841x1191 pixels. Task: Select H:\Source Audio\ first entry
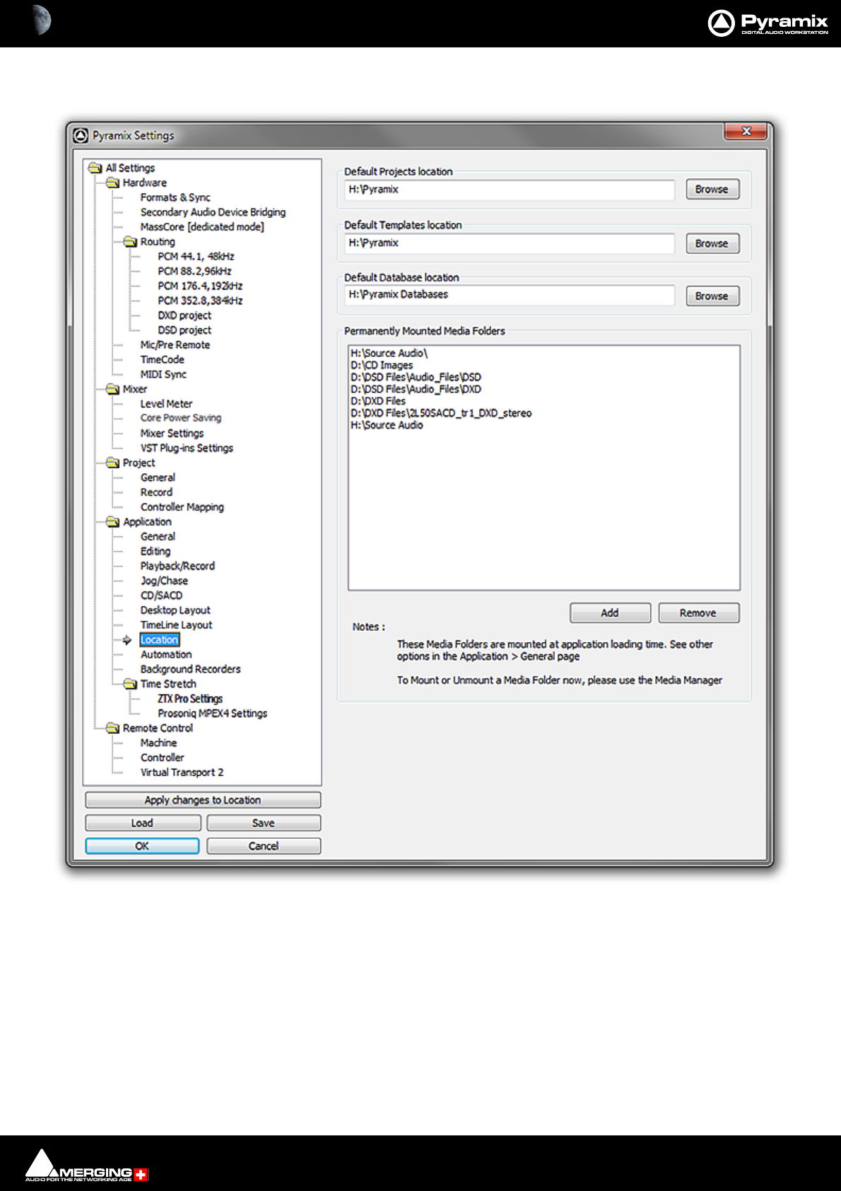(389, 353)
